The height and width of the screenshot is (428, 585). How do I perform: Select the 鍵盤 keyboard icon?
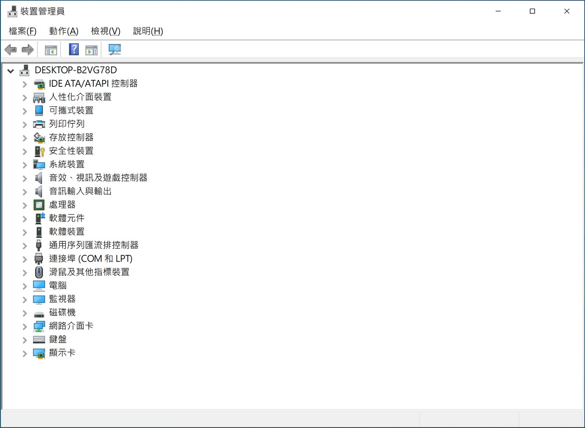click(x=39, y=339)
